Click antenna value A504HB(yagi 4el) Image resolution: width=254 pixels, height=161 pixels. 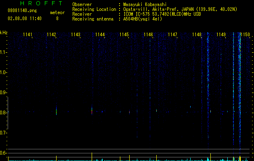coord(143,19)
